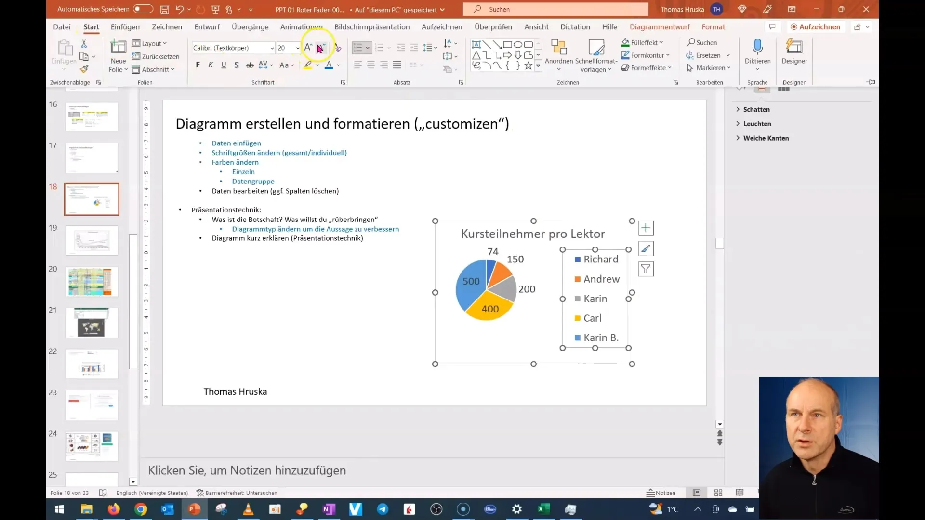
Task: Expand Schatten options panel
Action: coord(739,109)
